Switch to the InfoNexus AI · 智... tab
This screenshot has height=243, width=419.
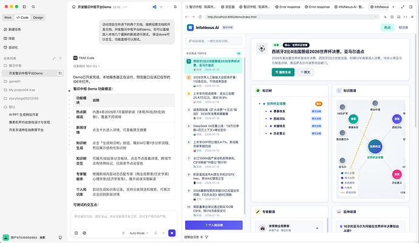point(349,7)
